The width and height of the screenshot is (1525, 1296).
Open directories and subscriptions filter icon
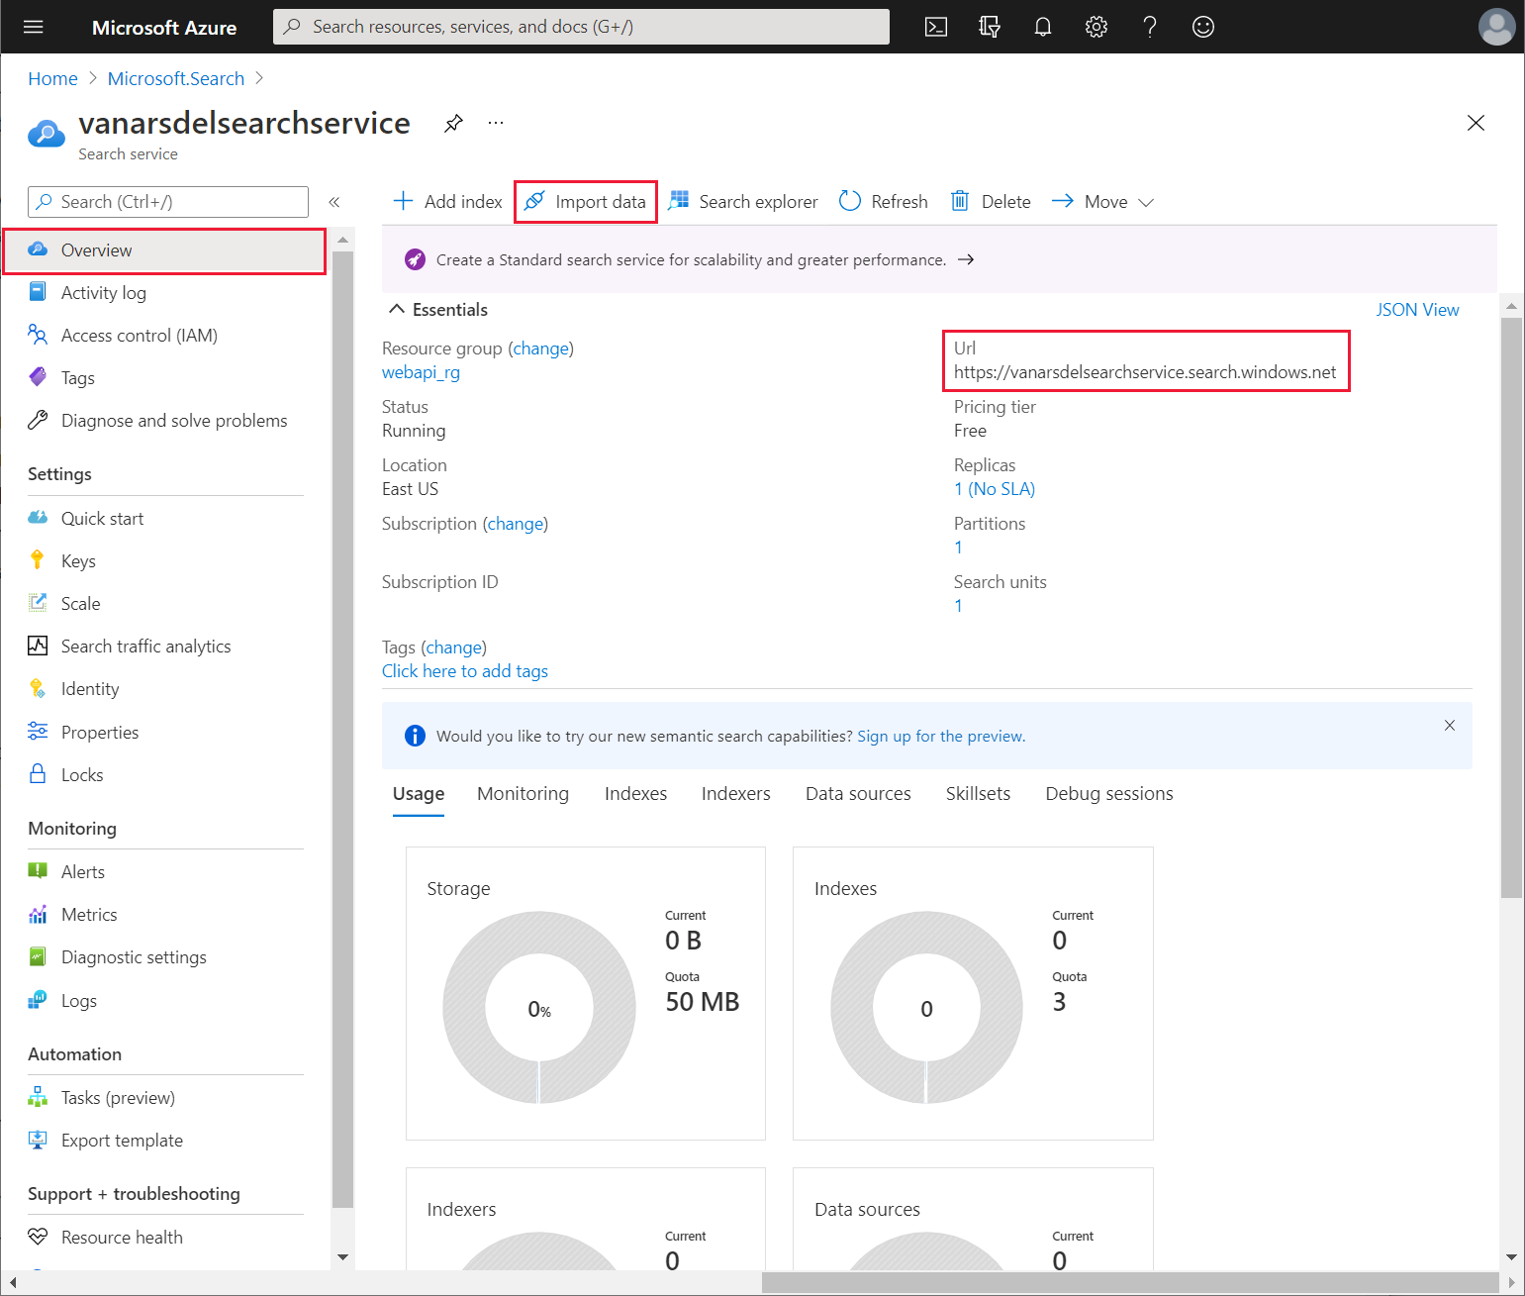[989, 27]
